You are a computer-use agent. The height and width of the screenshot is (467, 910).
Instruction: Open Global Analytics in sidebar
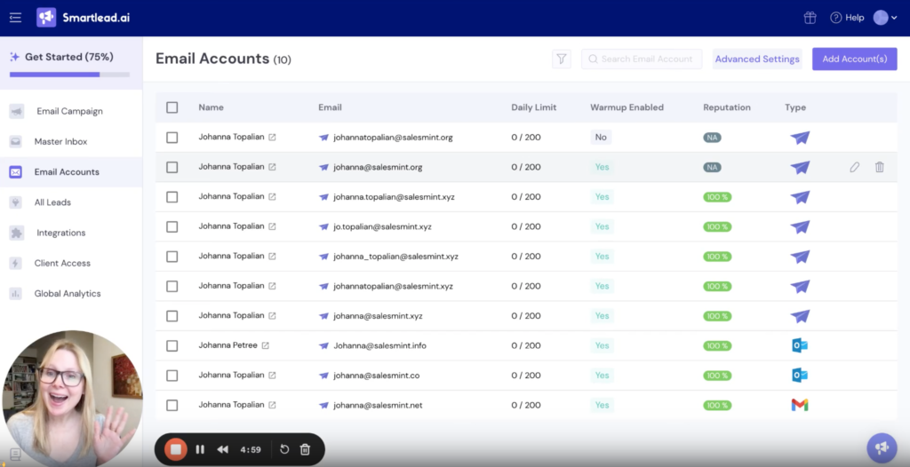68,294
